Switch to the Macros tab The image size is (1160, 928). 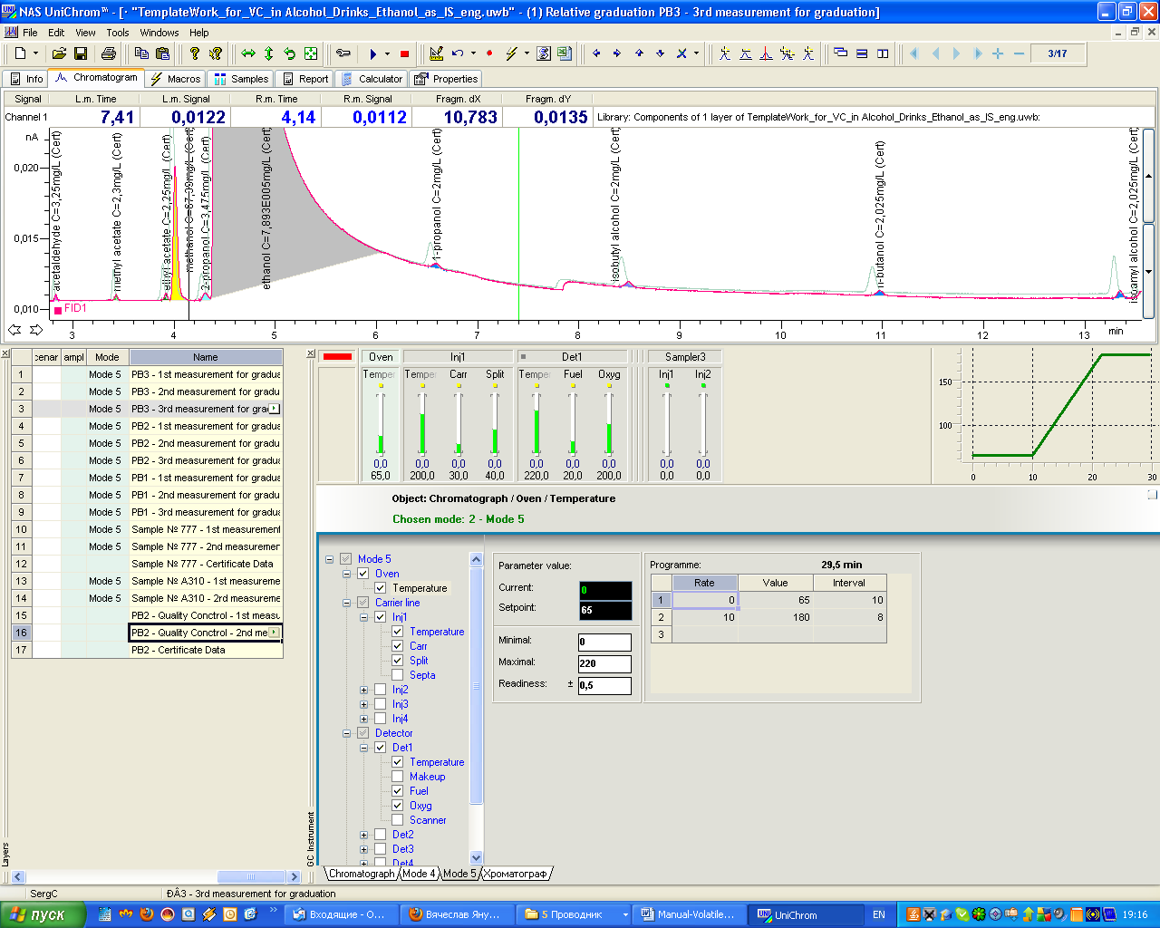(176, 79)
